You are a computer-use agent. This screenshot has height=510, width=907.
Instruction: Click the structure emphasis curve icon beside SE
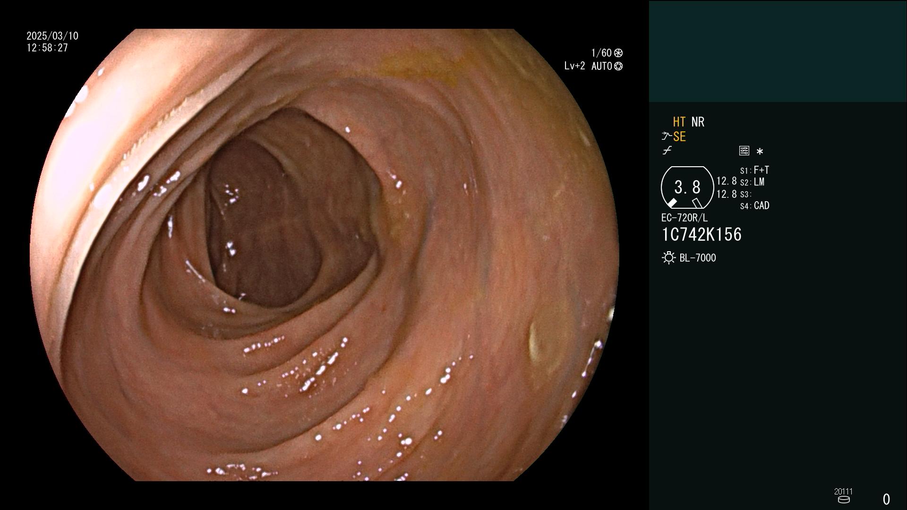click(667, 136)
